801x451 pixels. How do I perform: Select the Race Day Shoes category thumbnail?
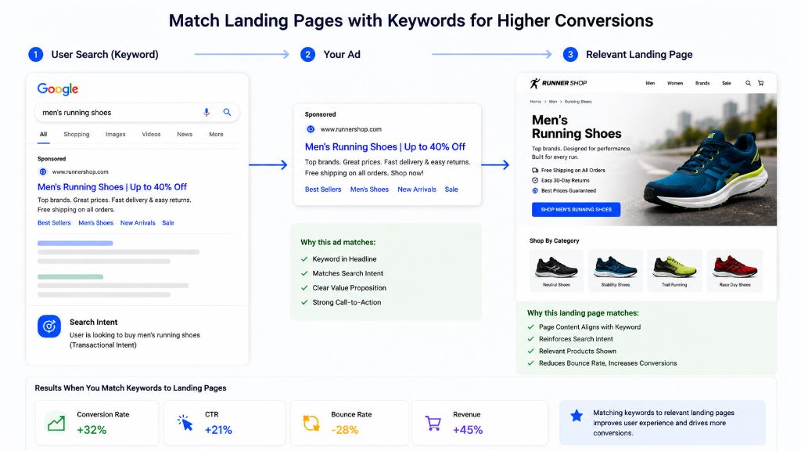[x=735, y=271]
